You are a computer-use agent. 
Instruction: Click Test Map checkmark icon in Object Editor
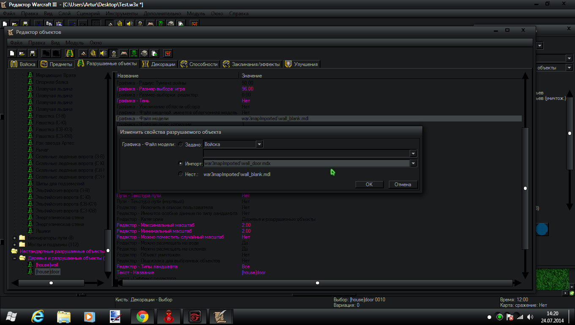168,53
